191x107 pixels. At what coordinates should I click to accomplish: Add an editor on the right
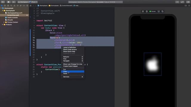[x=189, y=6]
